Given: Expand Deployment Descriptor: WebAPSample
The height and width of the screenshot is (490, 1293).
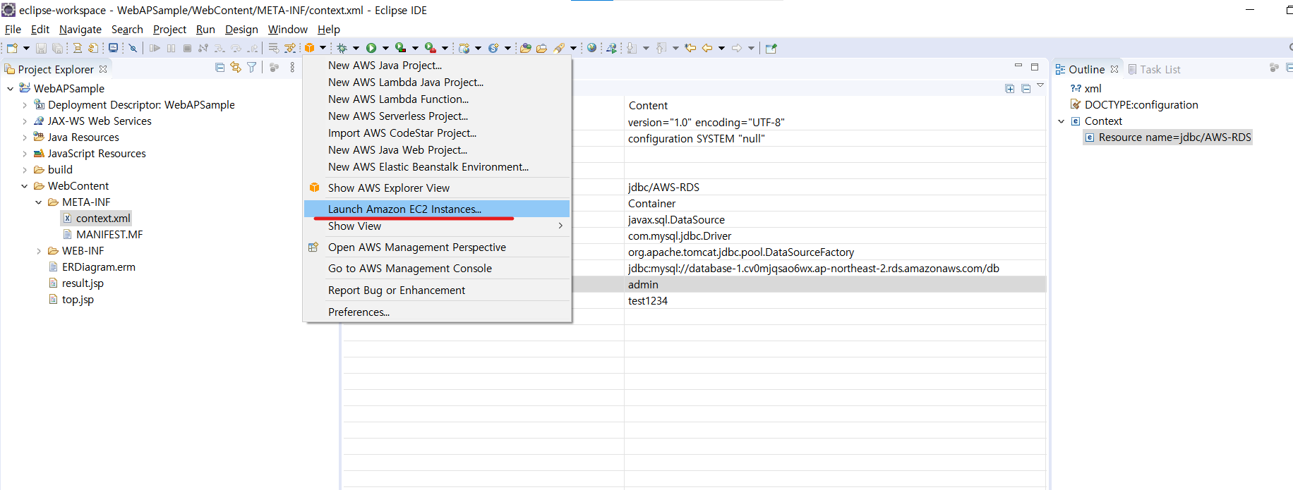Looking at the screenshot, I should coord(25,105).
